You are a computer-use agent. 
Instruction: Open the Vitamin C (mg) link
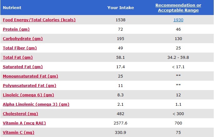pos(18,133)
